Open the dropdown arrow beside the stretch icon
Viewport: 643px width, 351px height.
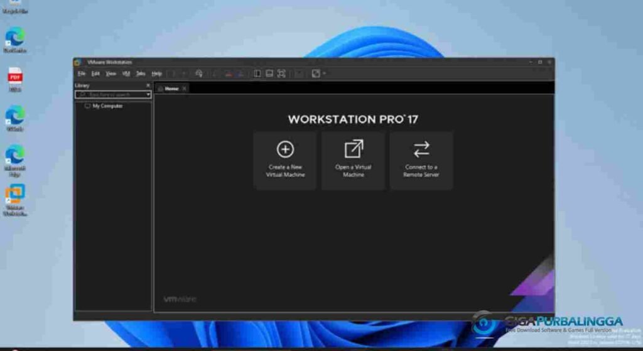point(325,73)
